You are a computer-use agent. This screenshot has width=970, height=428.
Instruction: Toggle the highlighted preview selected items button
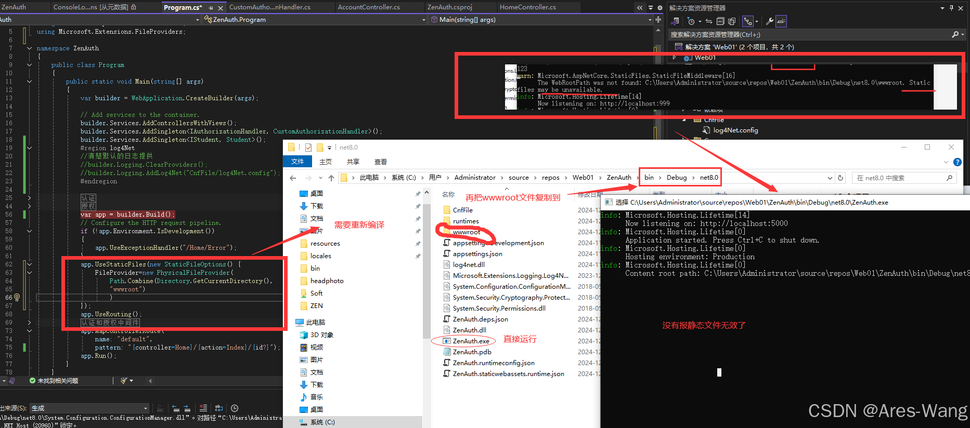coord(781,21)
